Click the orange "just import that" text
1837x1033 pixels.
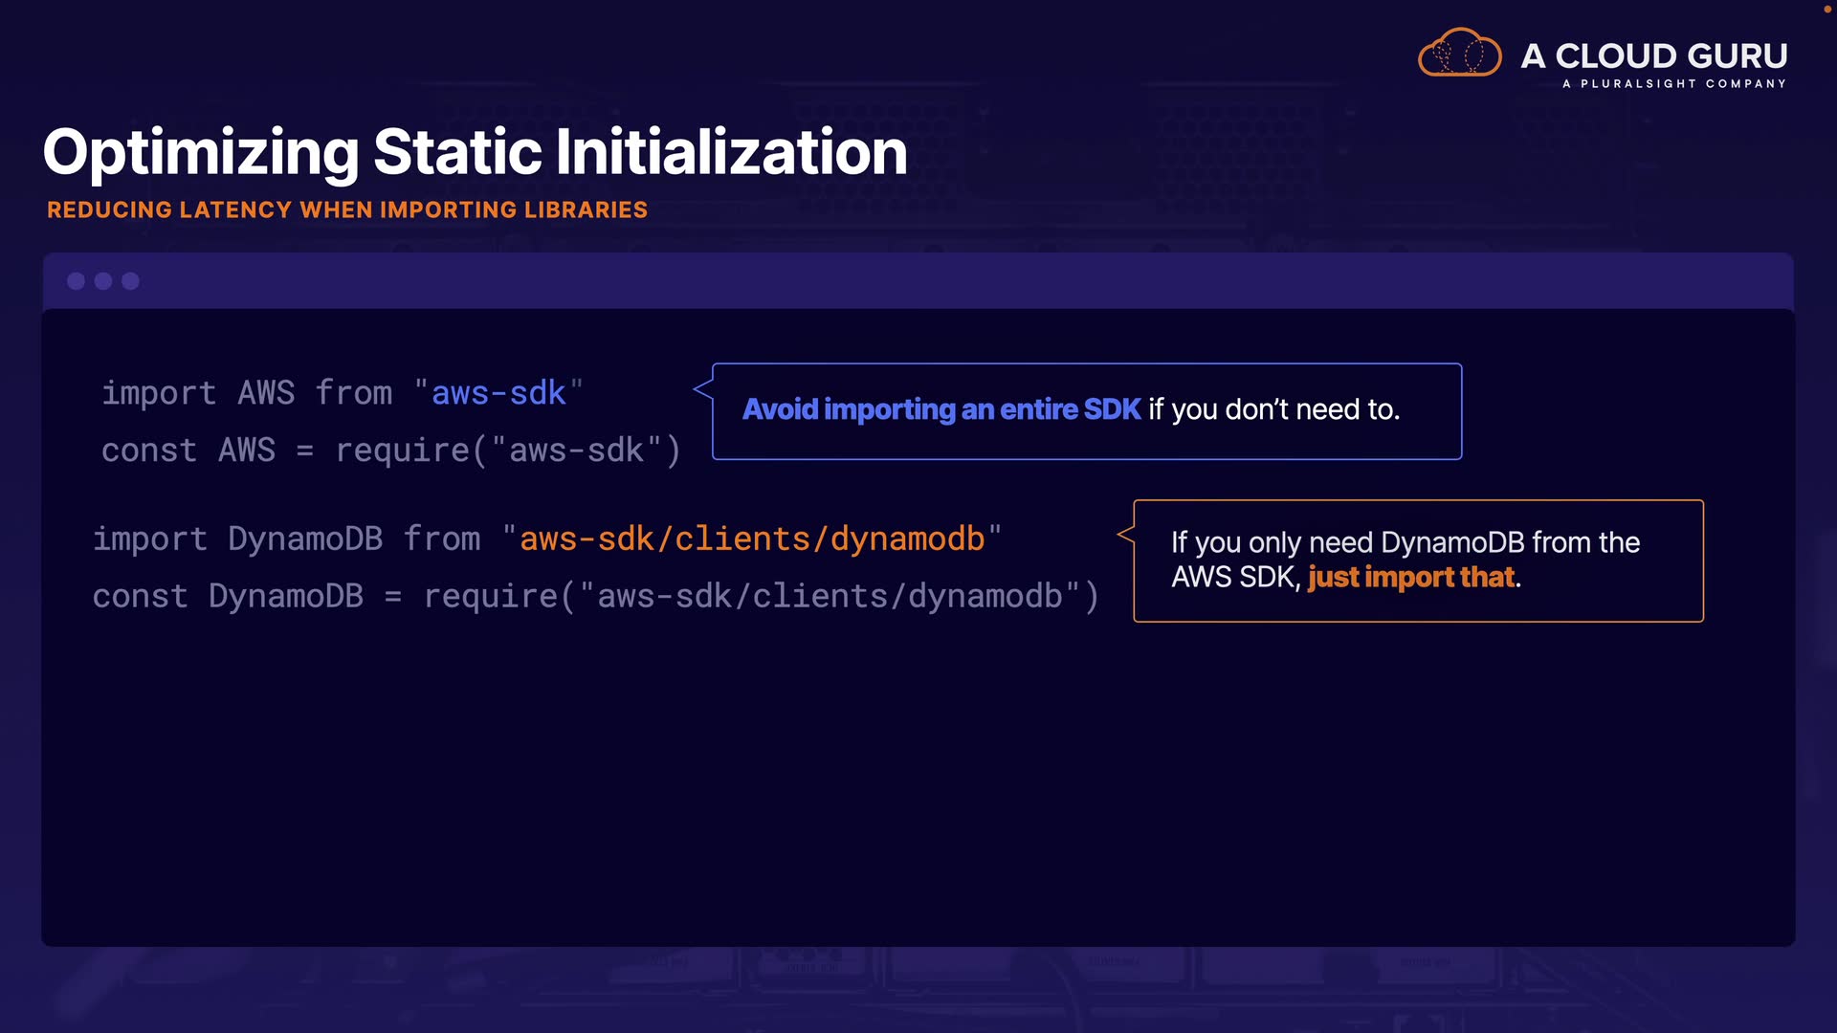click(1411, 578)
